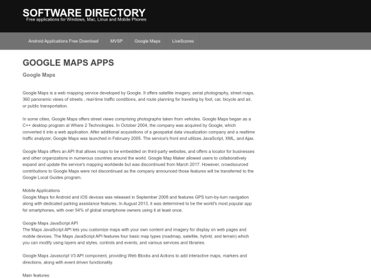Image resolution: width=371 pixels, height=278 pixels.
Task: Open the Software Directory site title
Action: 84,13
